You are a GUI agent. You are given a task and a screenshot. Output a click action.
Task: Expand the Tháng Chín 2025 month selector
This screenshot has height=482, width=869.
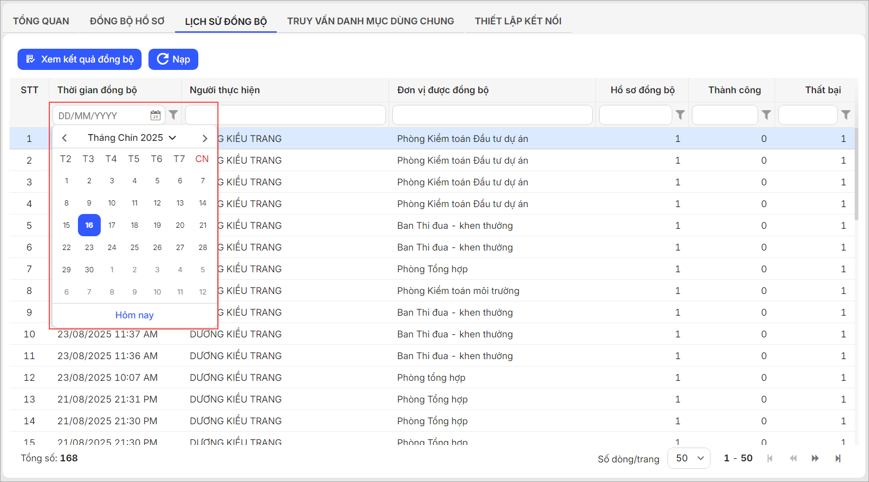click(131, 138)
